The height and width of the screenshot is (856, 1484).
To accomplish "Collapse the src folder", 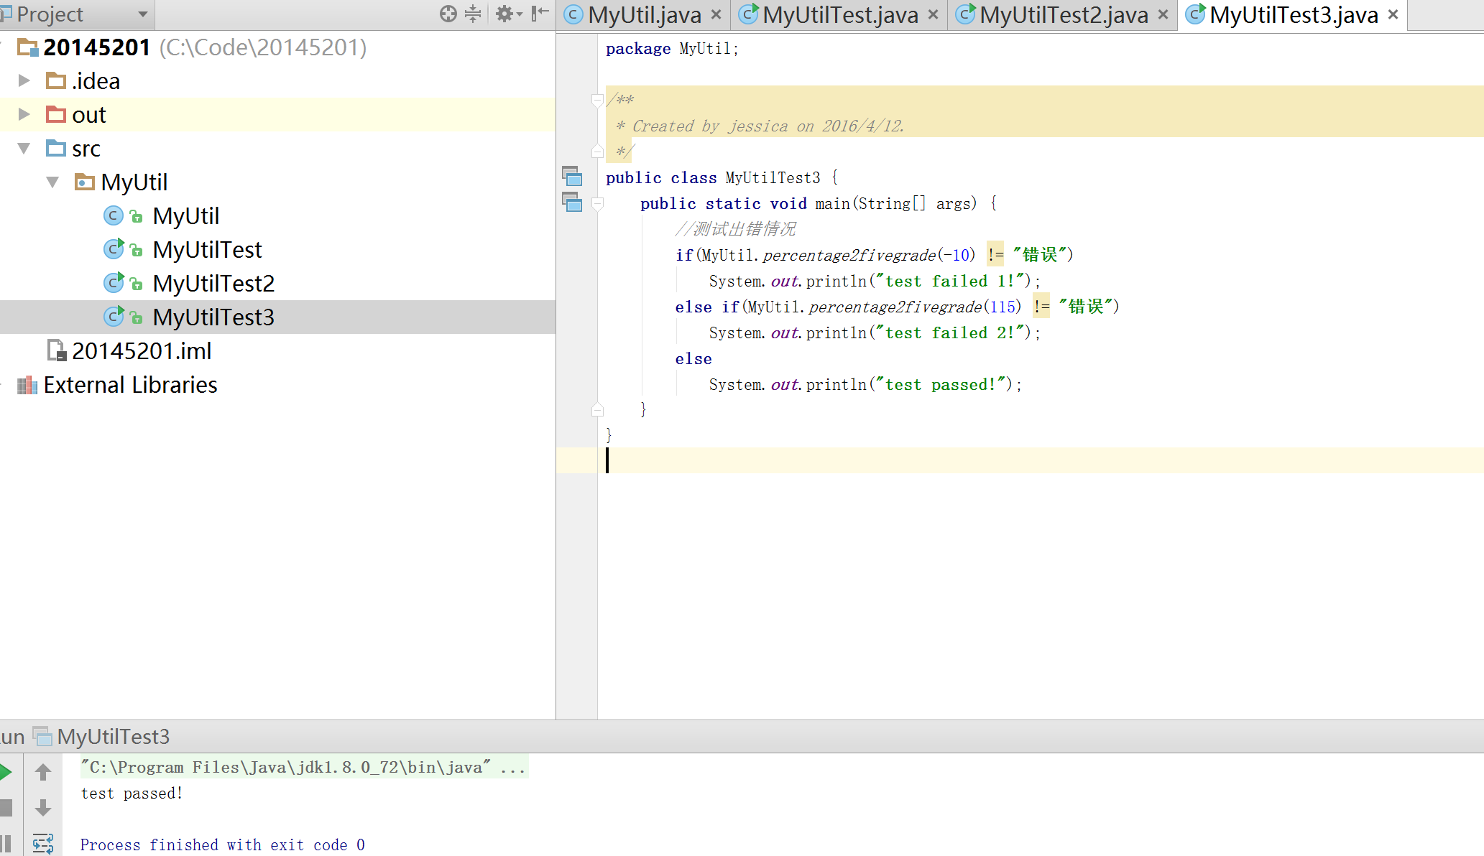I will [24, 148].
